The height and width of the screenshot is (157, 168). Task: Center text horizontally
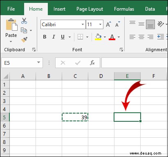(141, 37)
